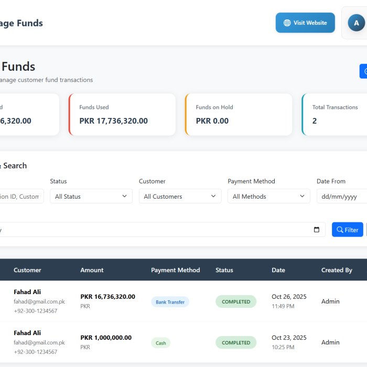Open the Total Transactions summary card

tap(336, 115)
